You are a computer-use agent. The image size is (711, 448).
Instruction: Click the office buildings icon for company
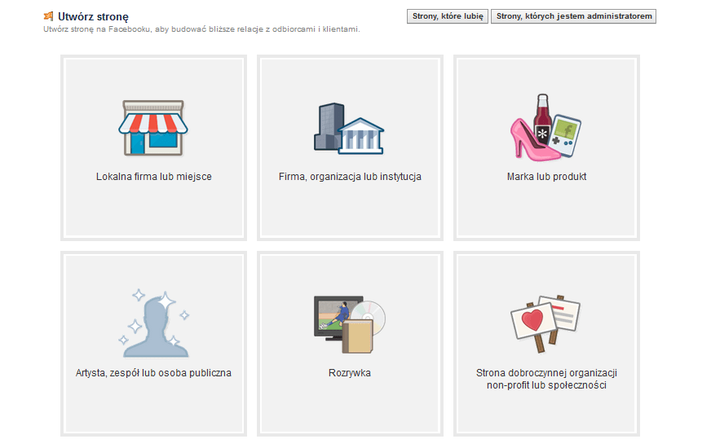[x=349, y=129]
